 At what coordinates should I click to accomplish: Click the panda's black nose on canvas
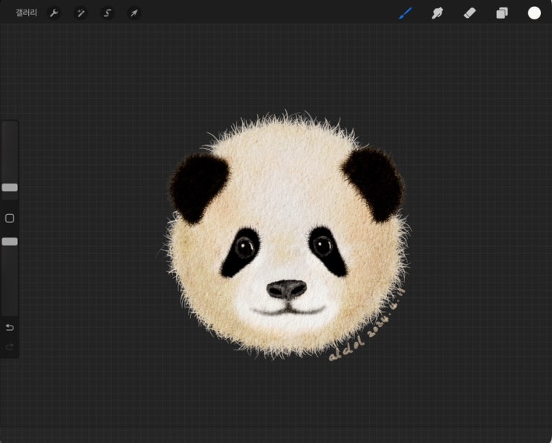287,288
